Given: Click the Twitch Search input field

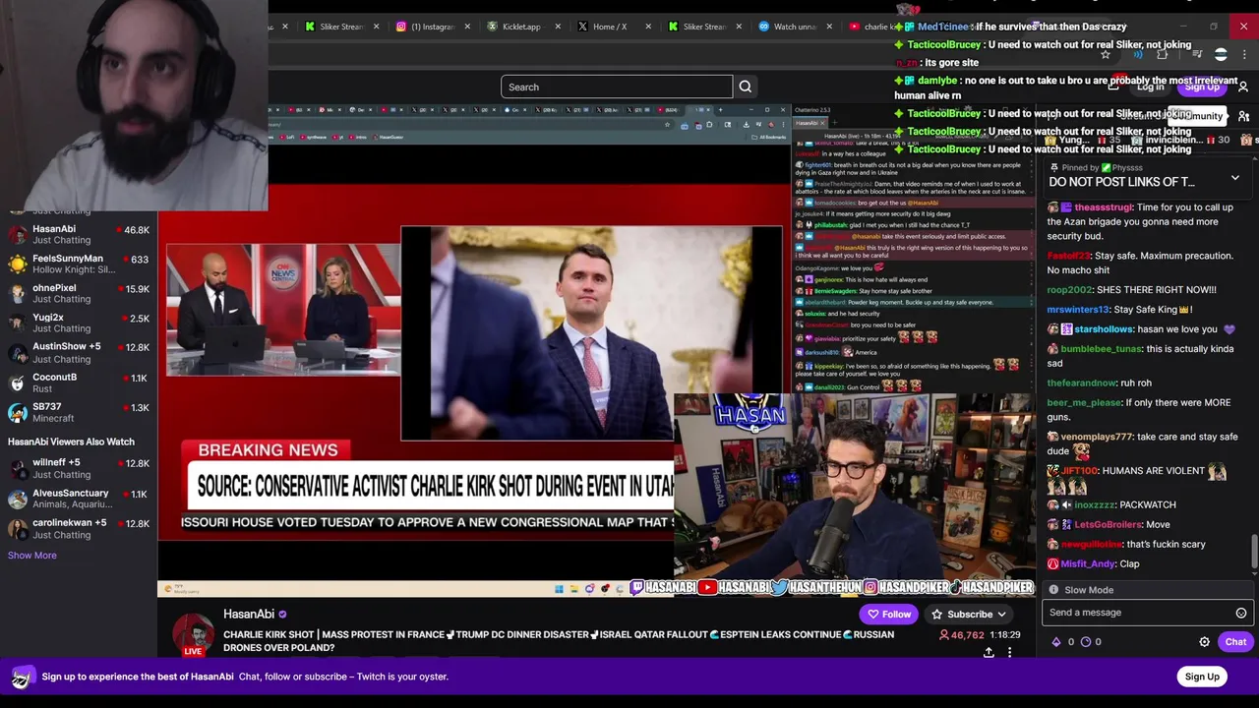Looking at the screenshot, I should pyautogui.click(x=617, y=87).
